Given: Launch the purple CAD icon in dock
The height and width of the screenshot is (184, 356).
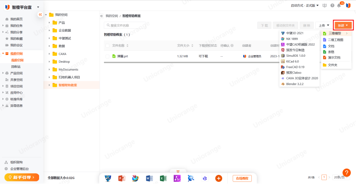Looking at the screenshot, I should 177,178.
